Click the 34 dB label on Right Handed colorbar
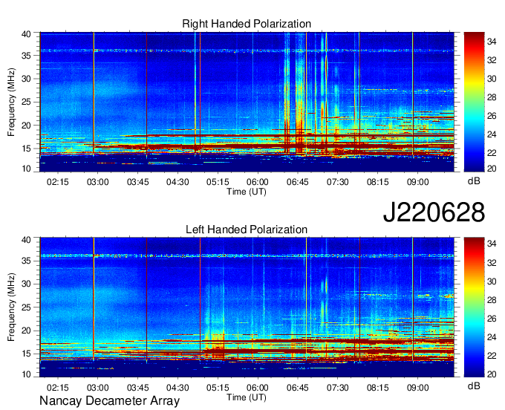This screenshot has width=505, height=410. pos(492,42)
